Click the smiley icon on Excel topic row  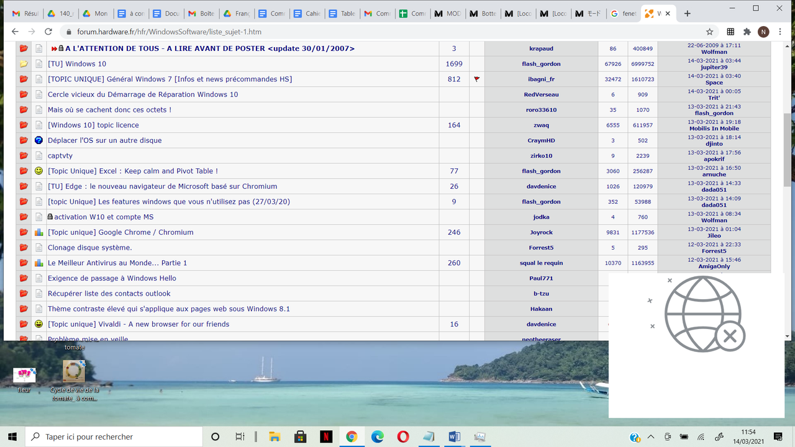pyautogui.click(x=39, y=171)
